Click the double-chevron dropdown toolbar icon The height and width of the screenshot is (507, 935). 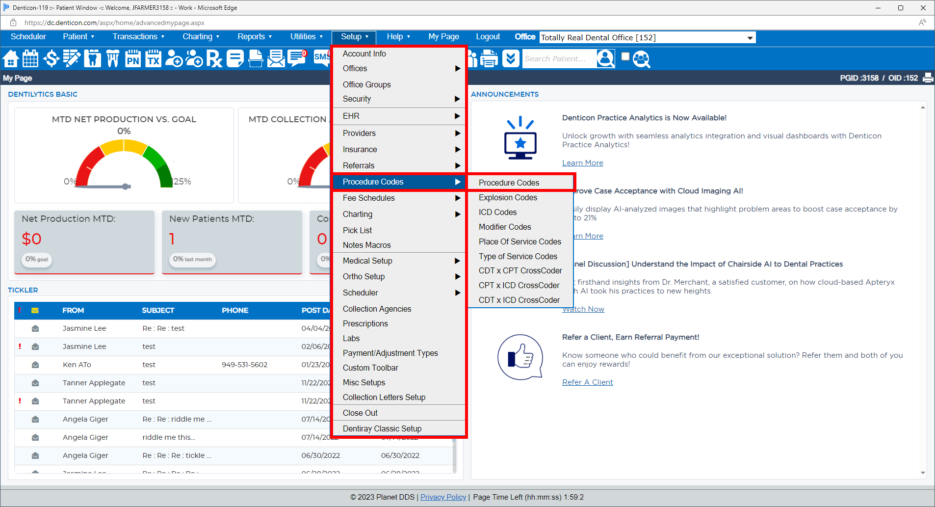(x=511, y=58)
